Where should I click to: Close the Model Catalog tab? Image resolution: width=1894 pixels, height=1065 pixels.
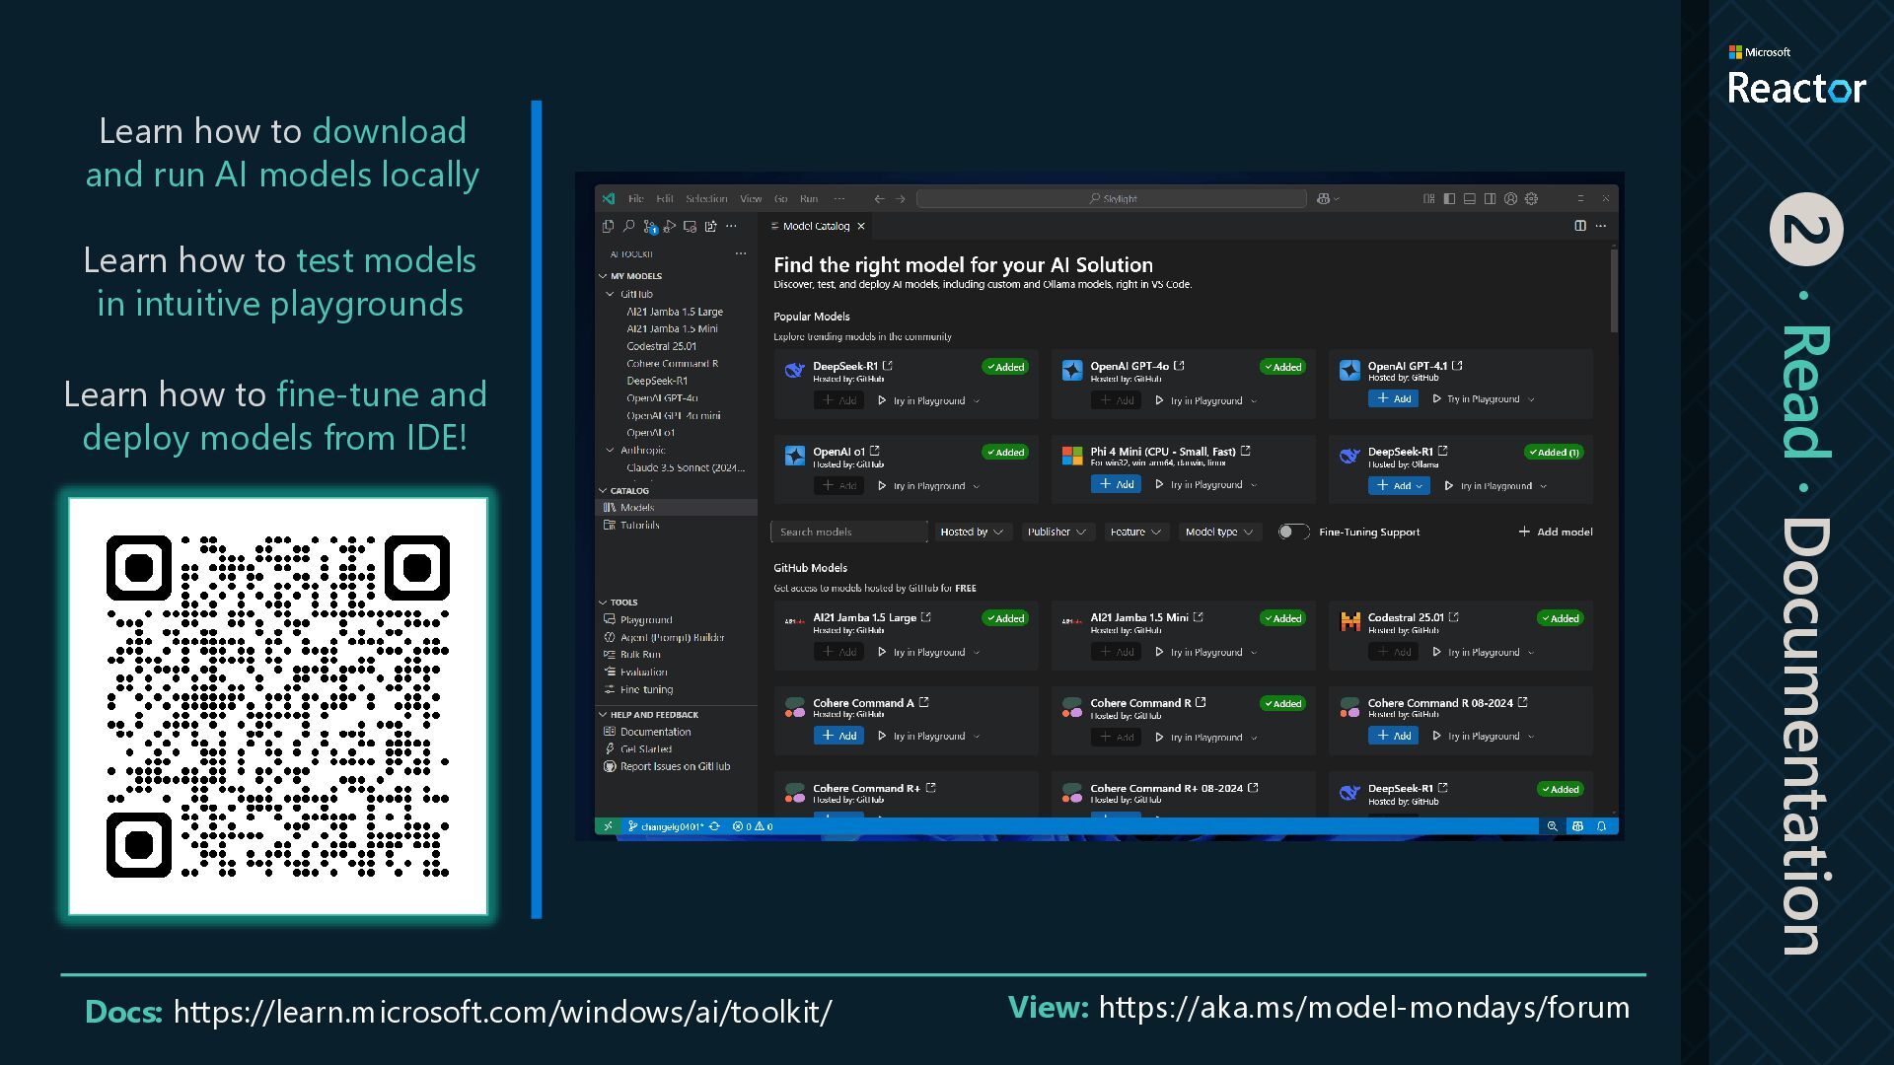tap(861, 226)
